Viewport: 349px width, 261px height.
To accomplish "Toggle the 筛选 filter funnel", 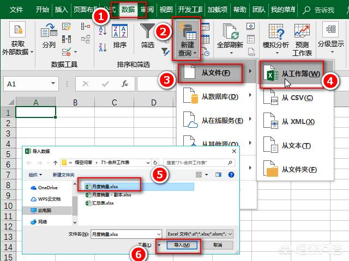I will point(147,31).
